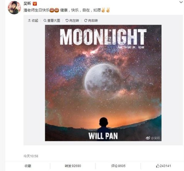Rotate the image left with 向左转
The width and height of the screenshot is (184, 171).
(72, 21)
